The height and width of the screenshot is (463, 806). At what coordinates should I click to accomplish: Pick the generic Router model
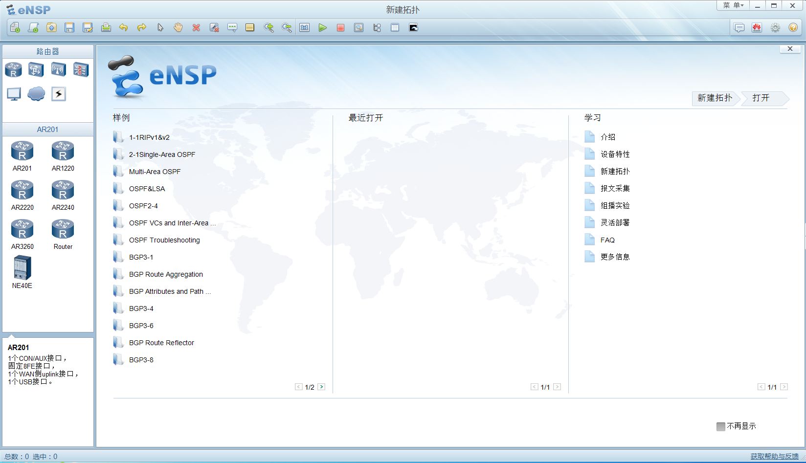(63, 235)
